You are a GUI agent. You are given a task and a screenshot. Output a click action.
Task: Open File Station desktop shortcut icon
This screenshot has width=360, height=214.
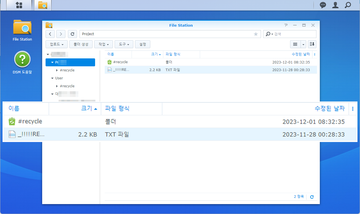pyautogui.click(x=22, y=27)
